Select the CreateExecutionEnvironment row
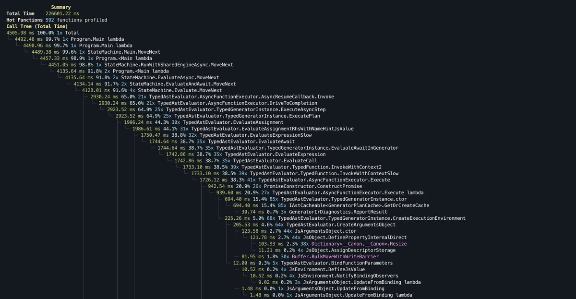The width and height of the screenshot is (576, 299). pos(345,217)
